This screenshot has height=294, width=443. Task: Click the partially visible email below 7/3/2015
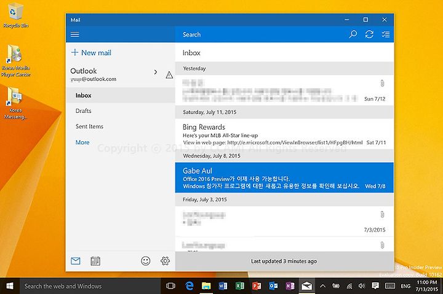coord(284,244)
